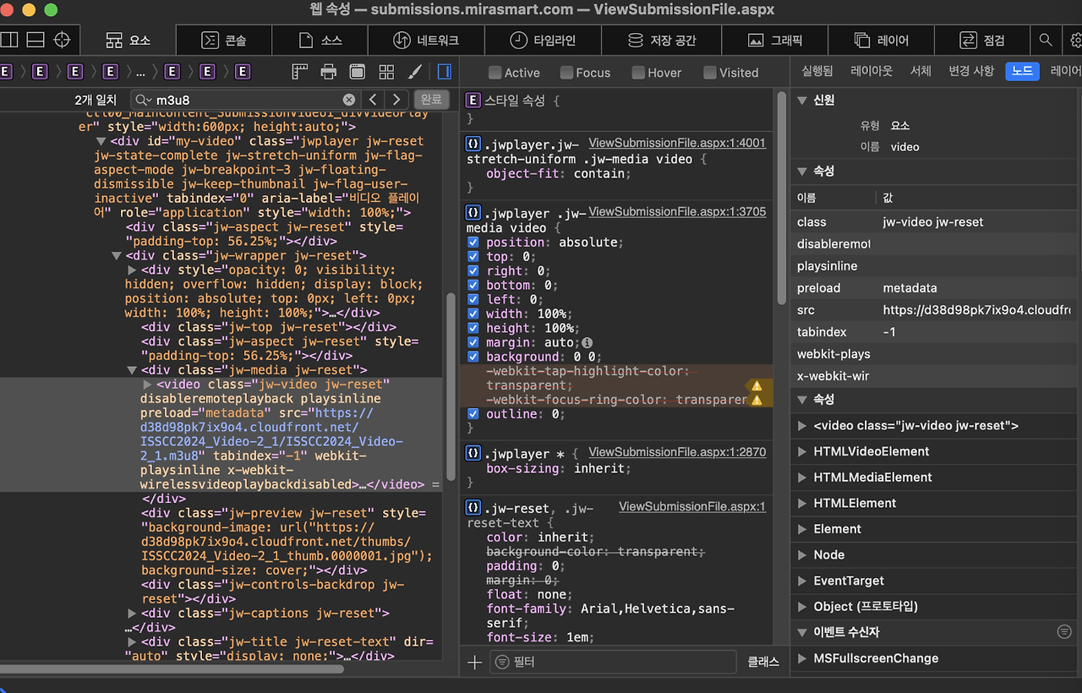Collapse the jw-media jw-reset div node
The width and height of the screenshot is (1082, 693).
pos(132,370)
